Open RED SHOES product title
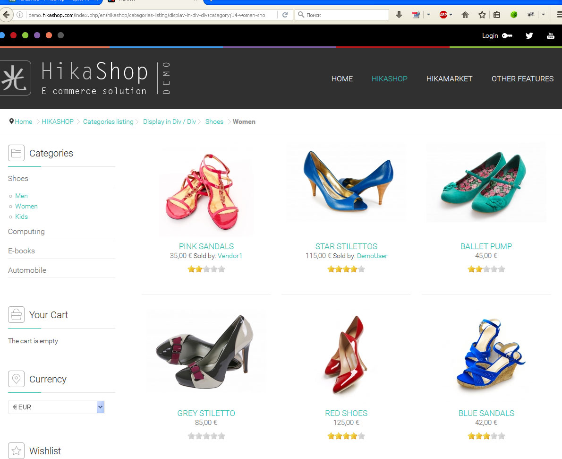Viewport: 562px width, 459px height. [346, 413]
